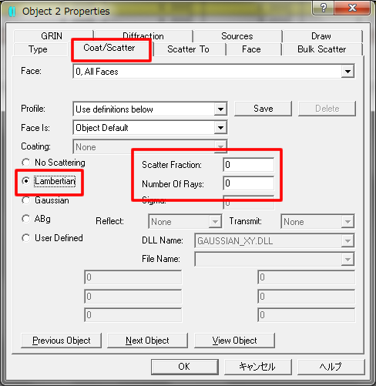376x386 pixels.
Task: Click the Save profile button
Action: 263,109
